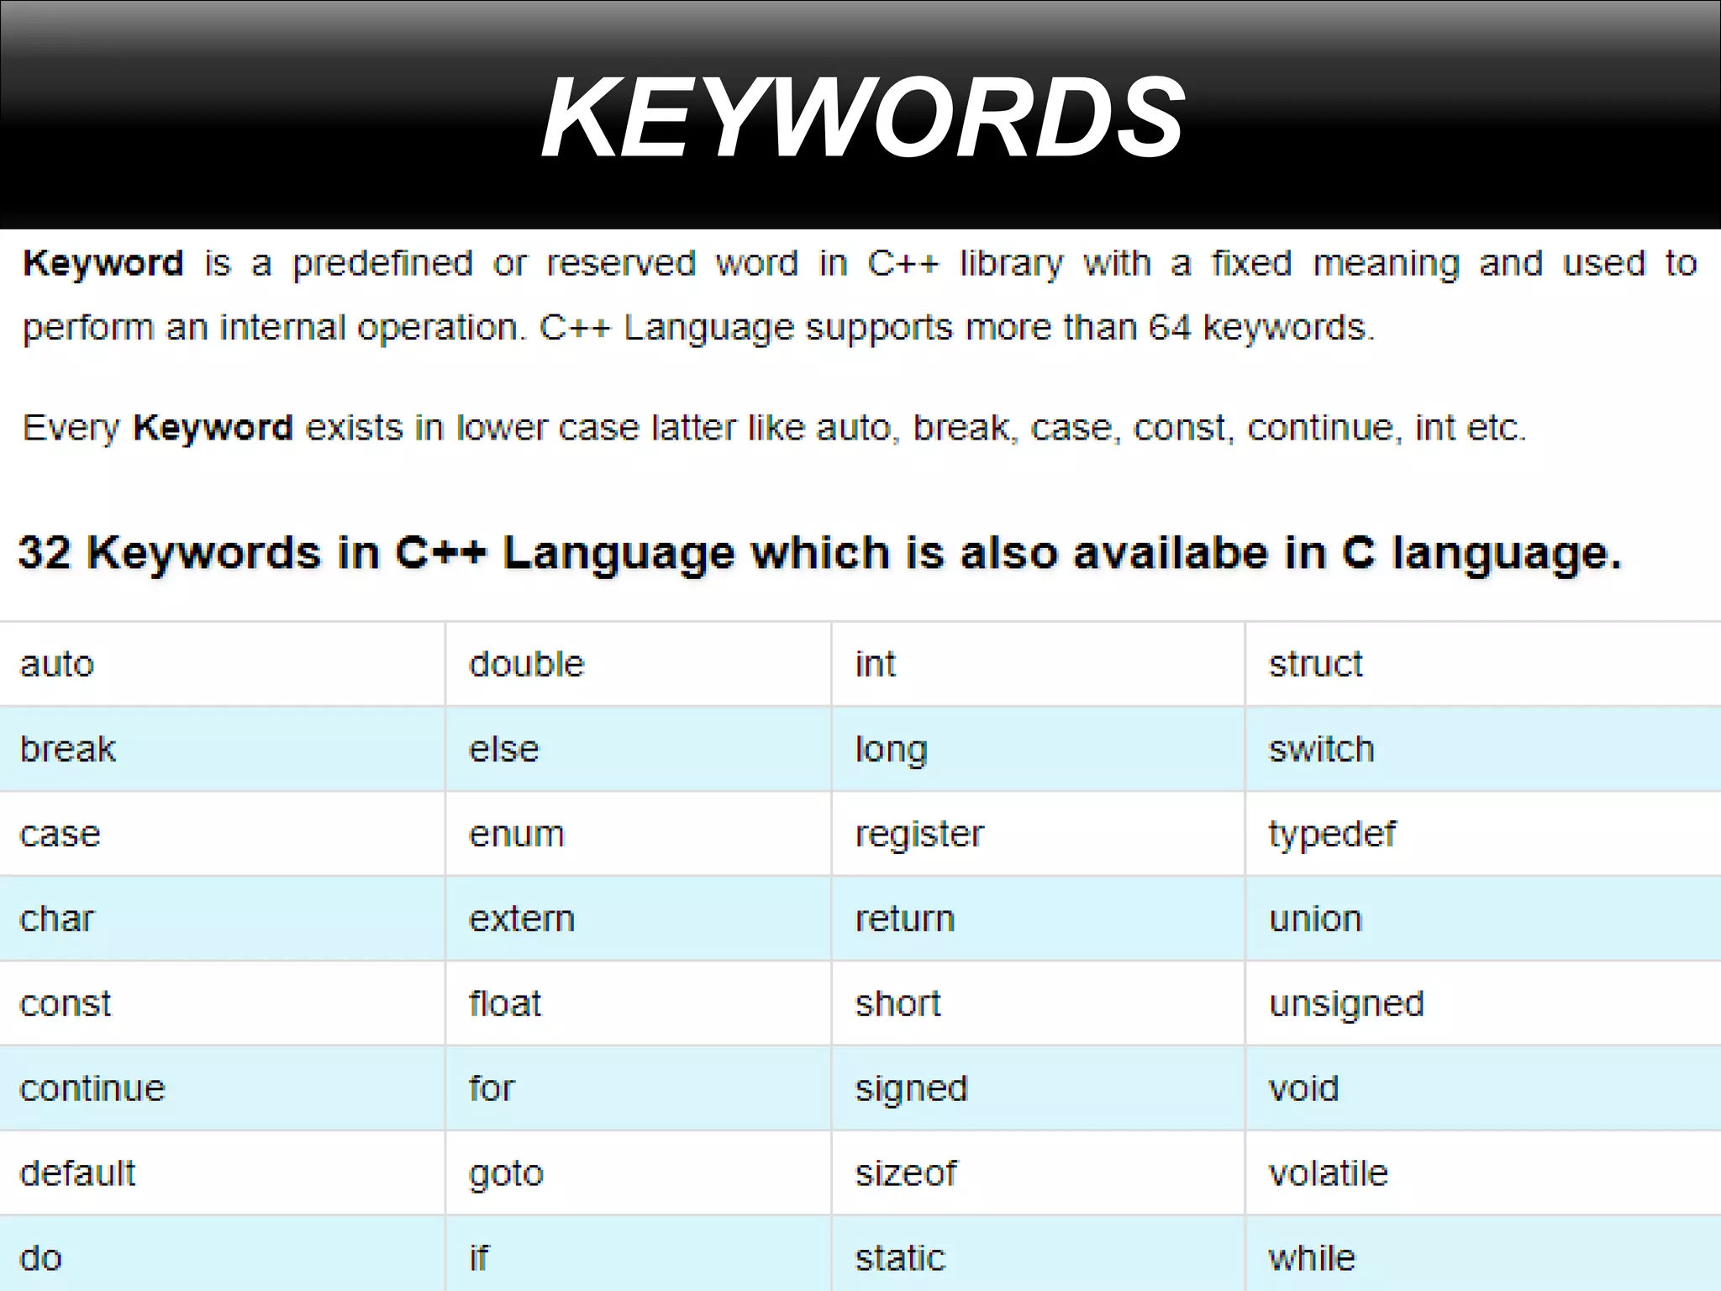Click the 'volatile' keyword cell
1721x1291 pixels.
point(1329,1173)
